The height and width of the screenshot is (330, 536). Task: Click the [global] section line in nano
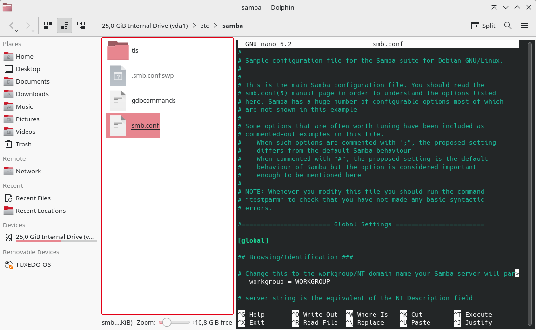[x=253, y=241]
